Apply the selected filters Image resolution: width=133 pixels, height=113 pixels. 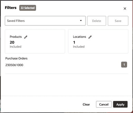pos(120,104)
